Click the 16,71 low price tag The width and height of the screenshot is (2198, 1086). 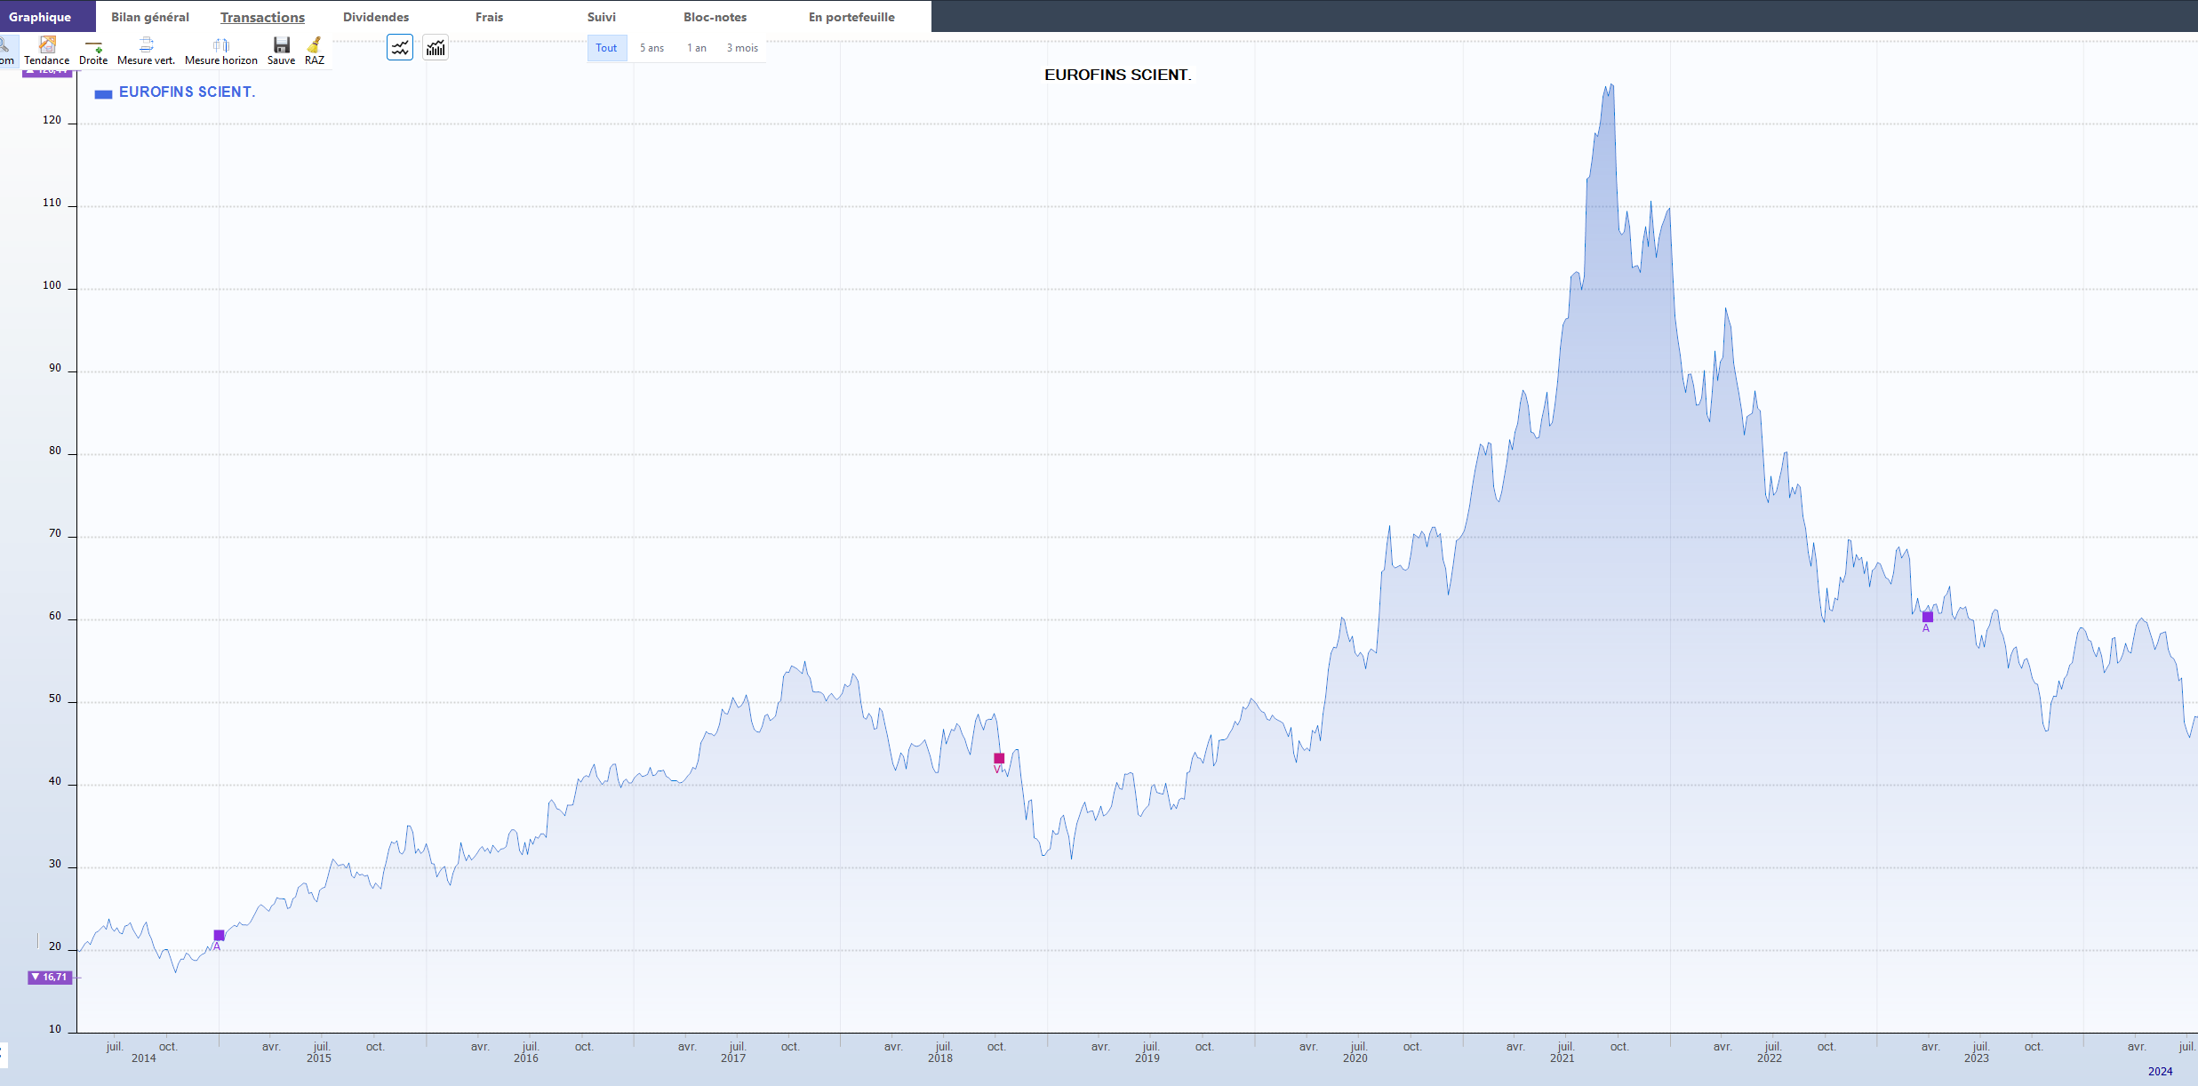point(50,977)
